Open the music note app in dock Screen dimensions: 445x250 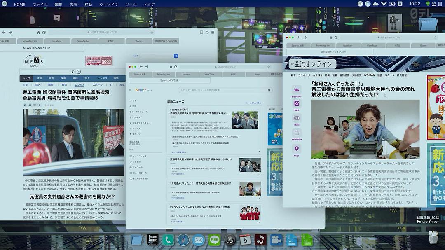(260, 240)
